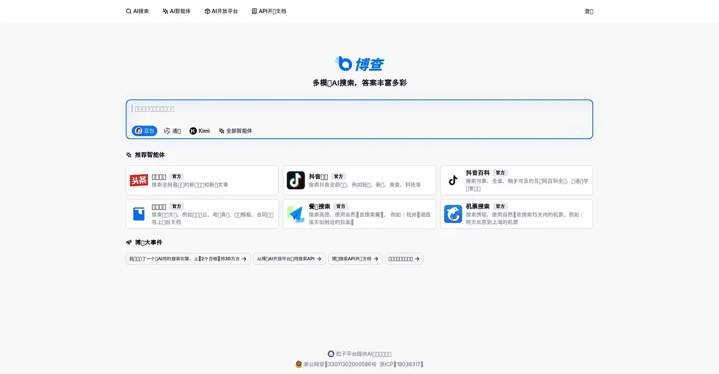Viewport: 719px width, 374px height.
Task: Select the Kimi agent chip
Action: (200, 131)
